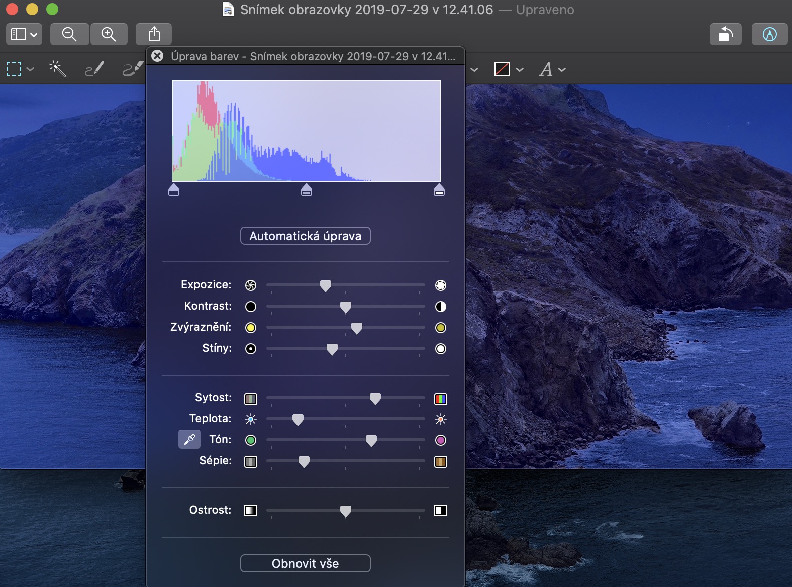This screenshot has width=792, height=587.
Task: Click the Ostrost minimum blur icon
Action: point(251,511)
